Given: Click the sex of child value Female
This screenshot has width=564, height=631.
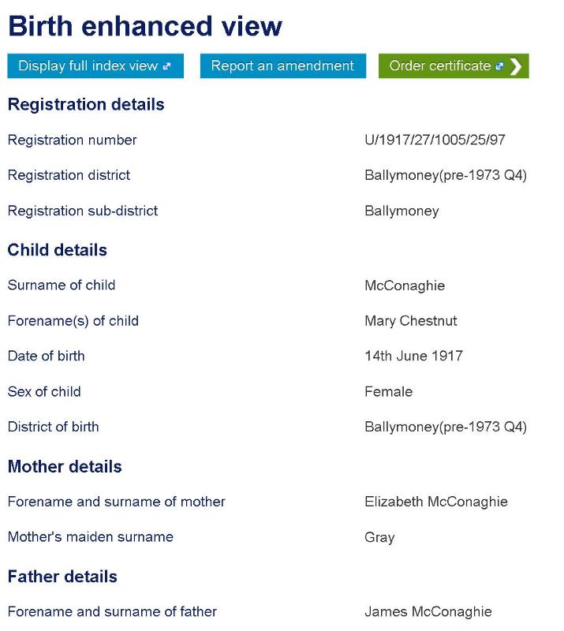Looking at the screenshot, I should 388,391.
